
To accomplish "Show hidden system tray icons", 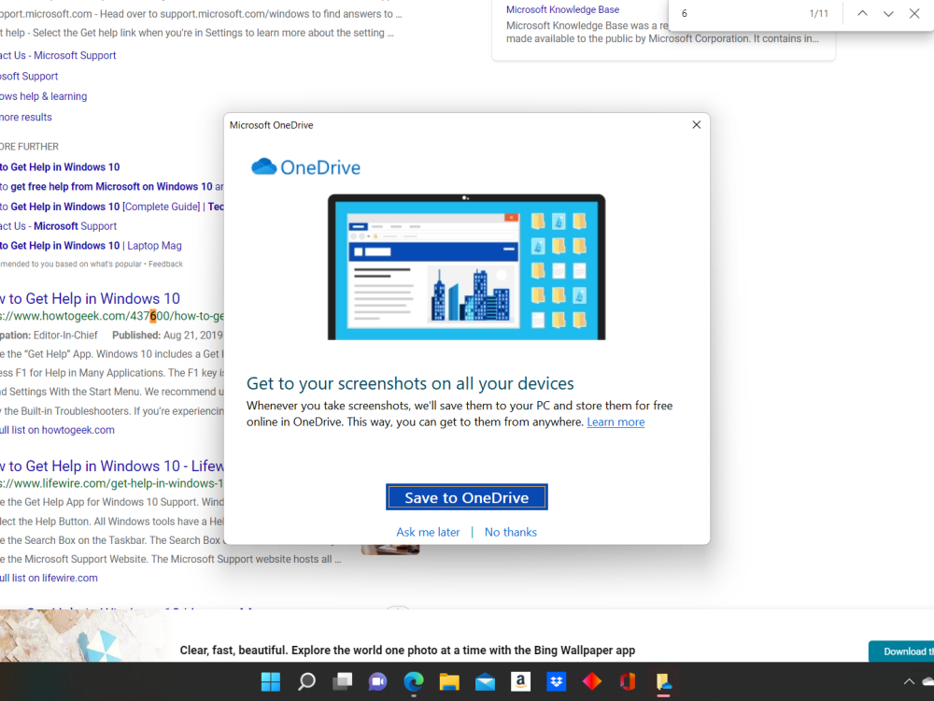I will coord(909,681).
